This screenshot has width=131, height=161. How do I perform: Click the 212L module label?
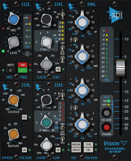[26, 5]
